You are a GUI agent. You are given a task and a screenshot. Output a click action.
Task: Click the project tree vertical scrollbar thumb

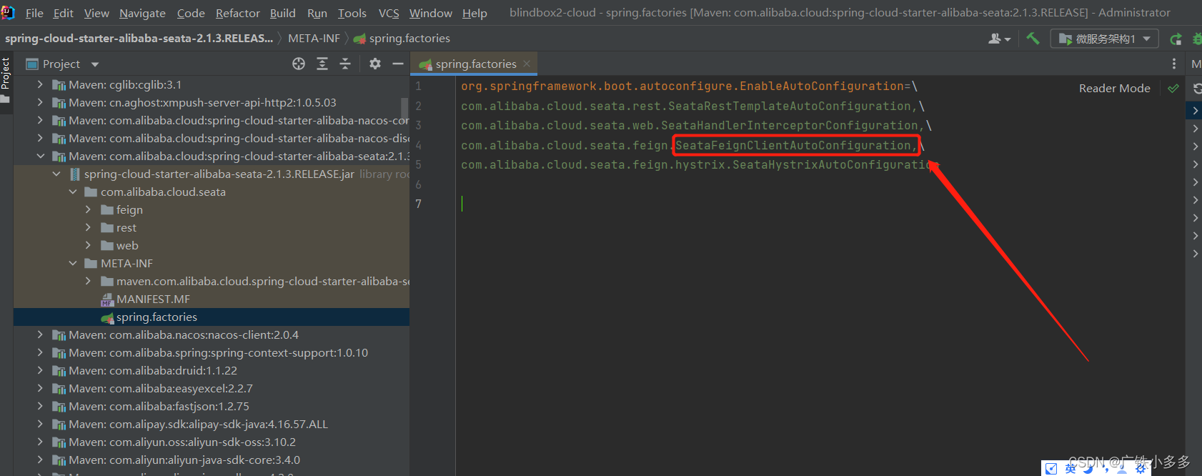point(404,109)
